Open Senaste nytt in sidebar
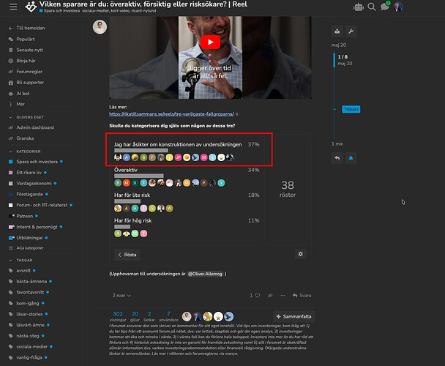 [x=30, y=50]
